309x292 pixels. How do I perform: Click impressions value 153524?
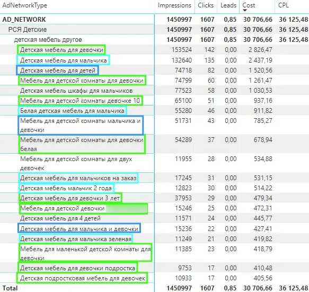click(181, 49)
